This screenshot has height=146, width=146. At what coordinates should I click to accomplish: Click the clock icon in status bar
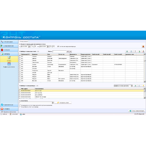point(1,114)
